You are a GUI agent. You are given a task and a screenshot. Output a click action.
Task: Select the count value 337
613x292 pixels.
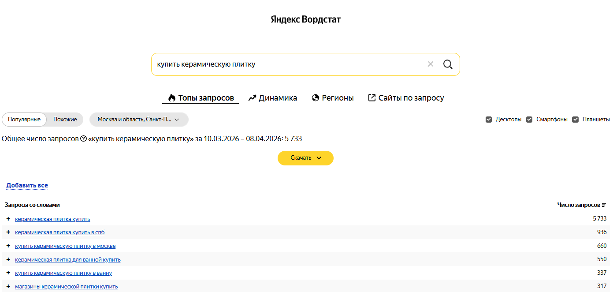point(602,273)
